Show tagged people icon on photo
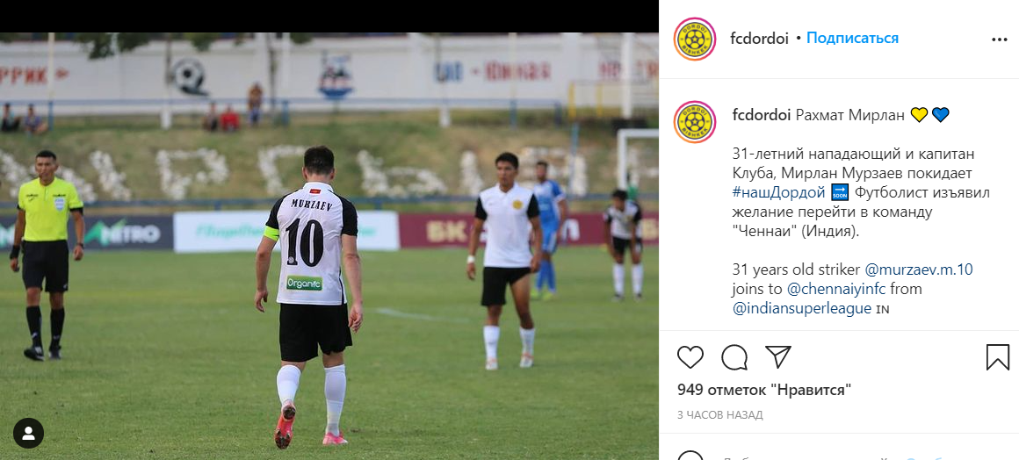Viewport: 1019px width, 460px height. [x=29, y=434]
